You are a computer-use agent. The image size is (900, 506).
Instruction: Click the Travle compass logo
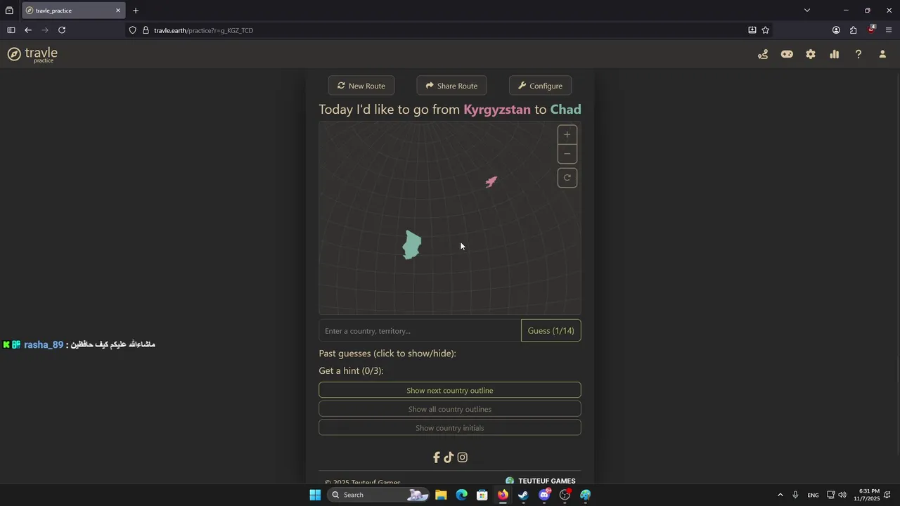[x=14, y=54]
